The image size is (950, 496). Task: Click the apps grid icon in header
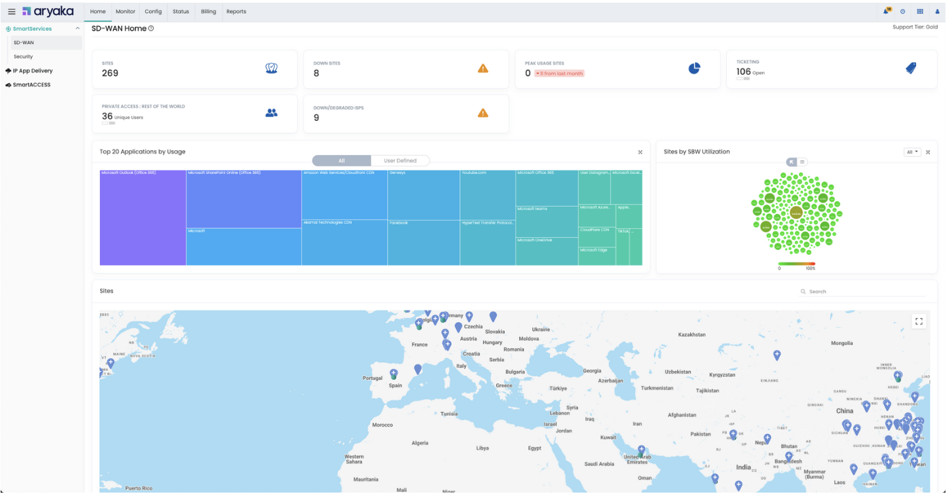click(x=920, y=12)
